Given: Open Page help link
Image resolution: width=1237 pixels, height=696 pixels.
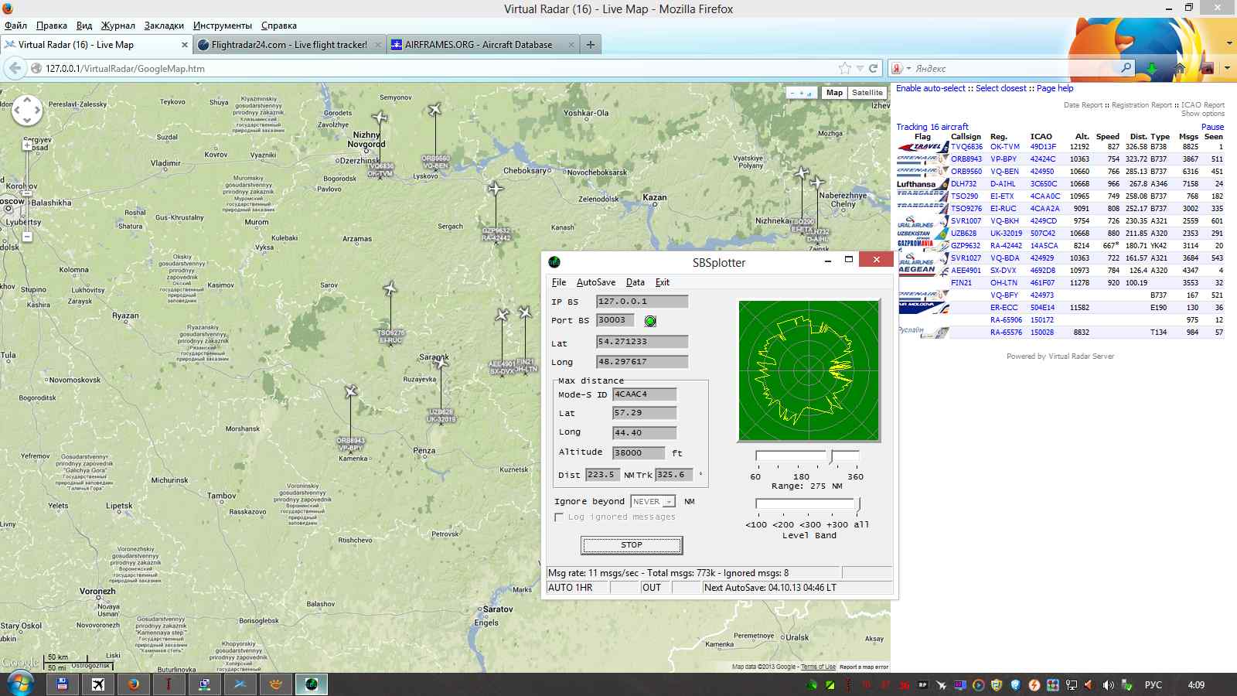Looking at the screenshot, I should (1055, 88).
